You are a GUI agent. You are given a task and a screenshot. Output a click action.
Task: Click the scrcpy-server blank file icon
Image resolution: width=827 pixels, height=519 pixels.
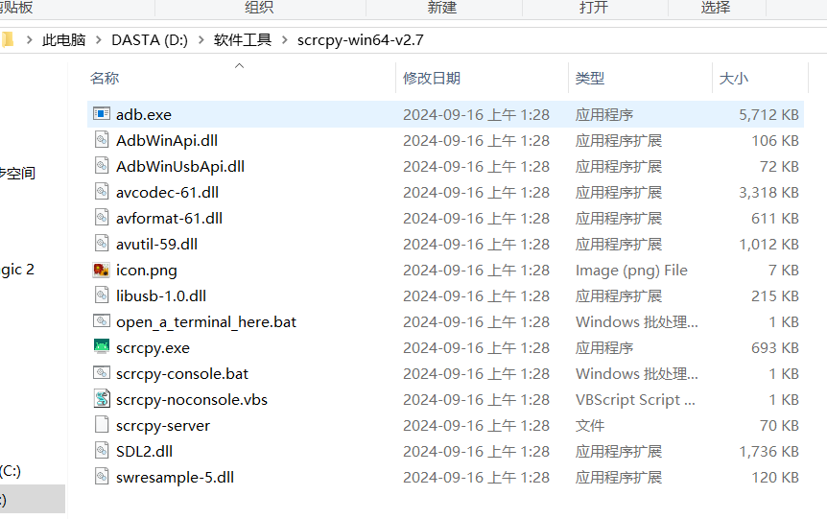pyautogui.click(x=102, y=425)
